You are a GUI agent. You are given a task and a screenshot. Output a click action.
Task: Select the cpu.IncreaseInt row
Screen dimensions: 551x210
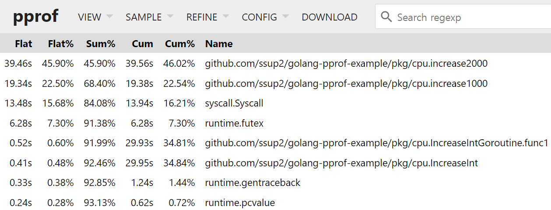[275, 163]
